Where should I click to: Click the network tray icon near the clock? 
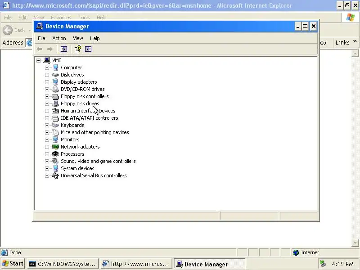click(323, 264)
